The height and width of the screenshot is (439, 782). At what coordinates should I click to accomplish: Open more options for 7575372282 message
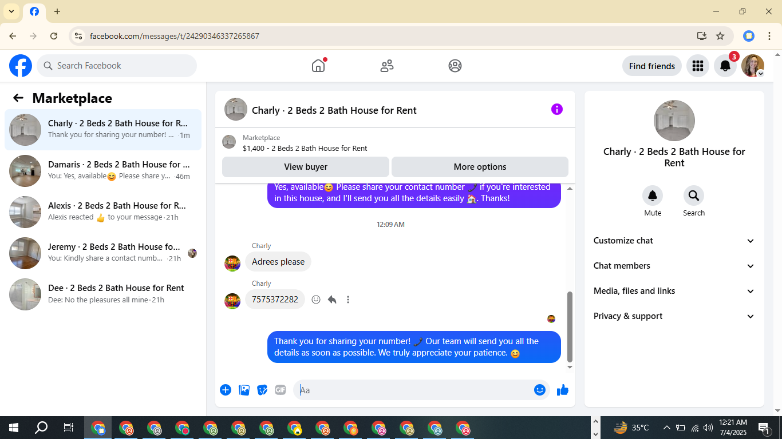point(348,300)
